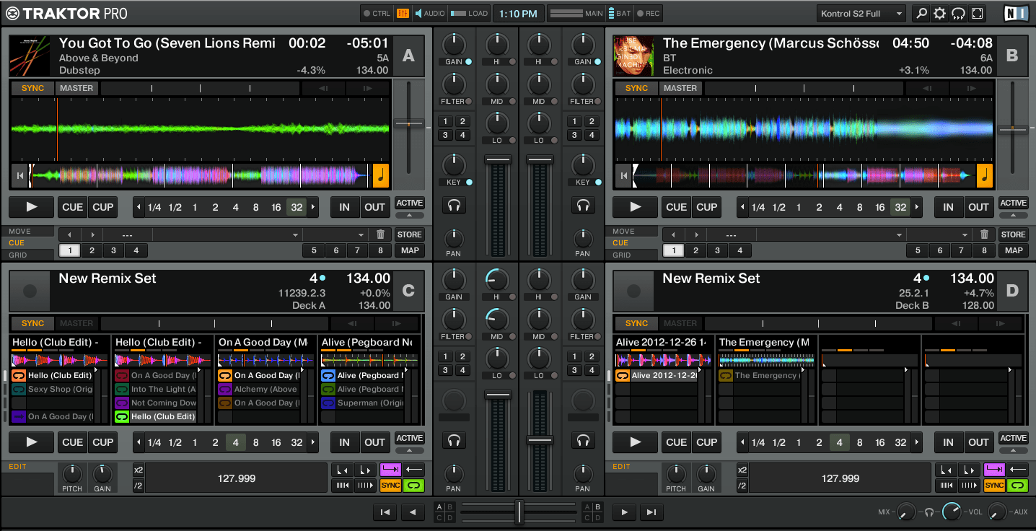This screenshot has width=1036, height=531.
Task: Click skip-to-start button below the crossfader
Action: 385,512
